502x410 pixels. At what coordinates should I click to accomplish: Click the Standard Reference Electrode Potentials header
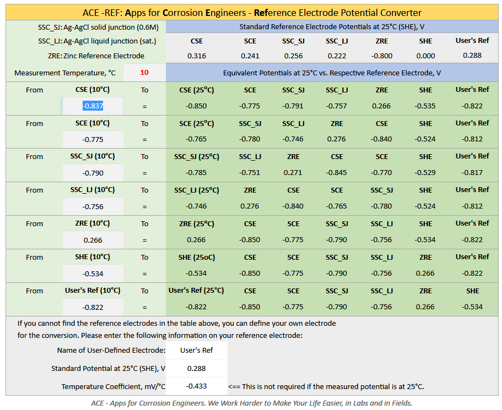[331, 27]
